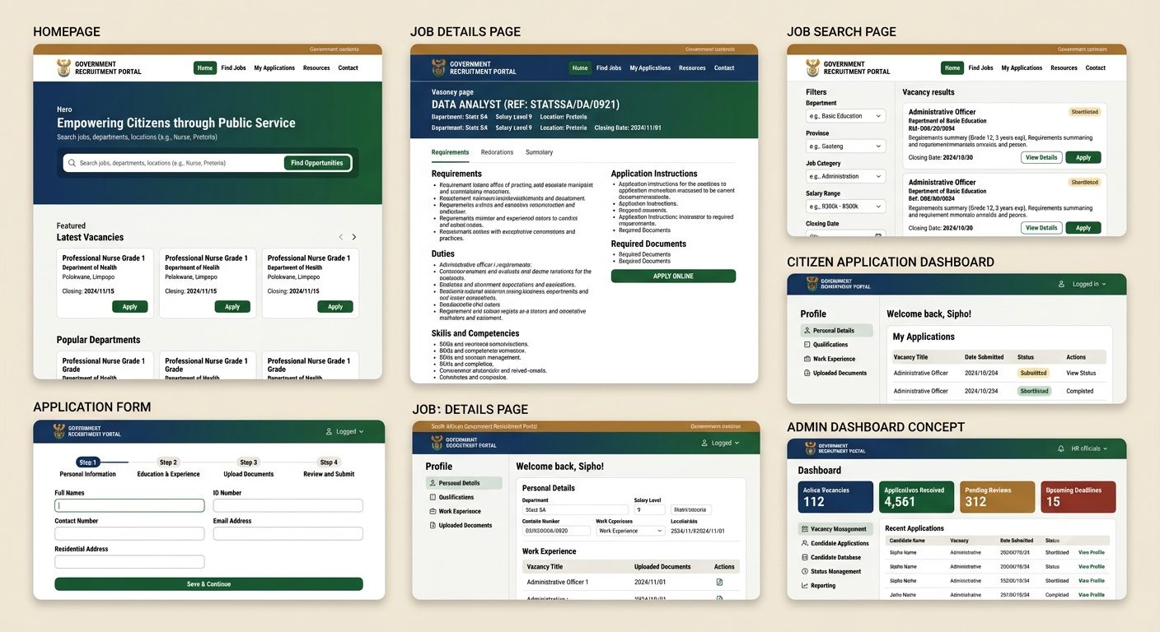Focus the Email Address input field

tap(288, 533)
